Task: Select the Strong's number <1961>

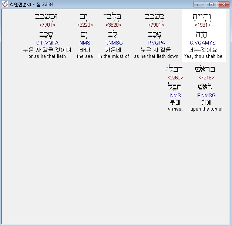Action: [x=203, y=25]
